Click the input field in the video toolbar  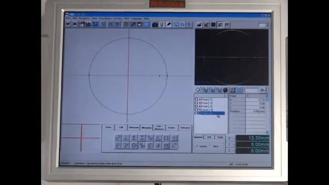click(x=251, y=90)
